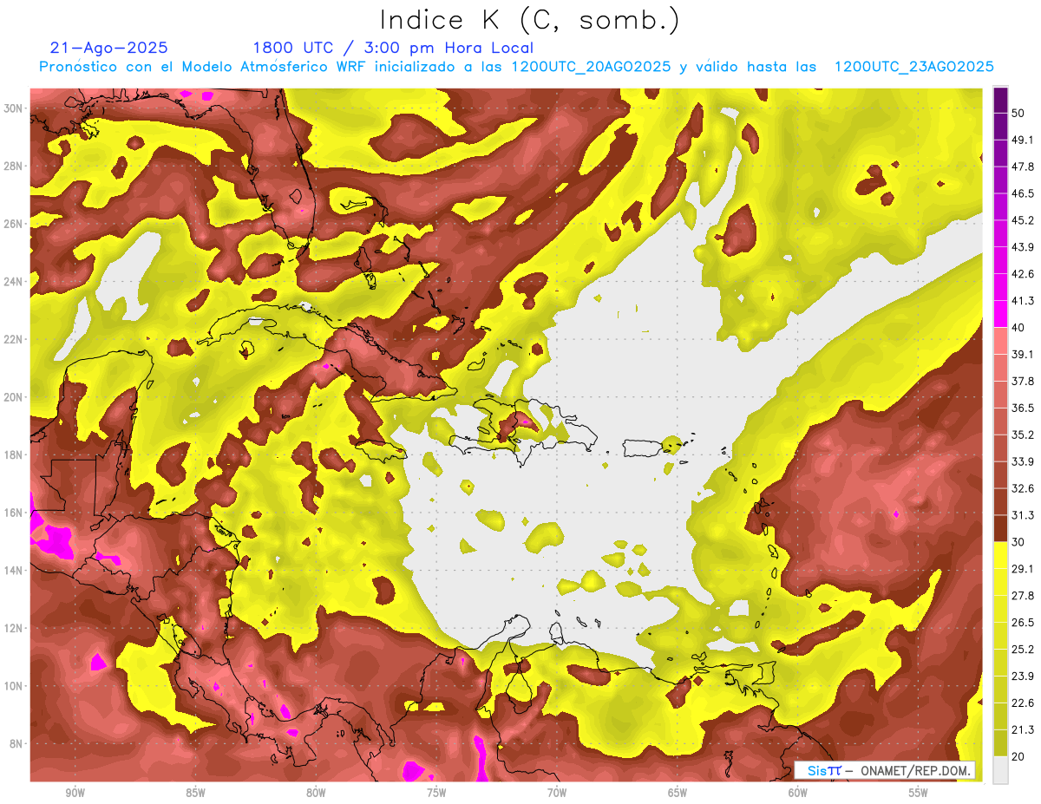Click colorbar value "27.8"
The height and width of the screenshot is (804, 1041).
point(1022,596)
